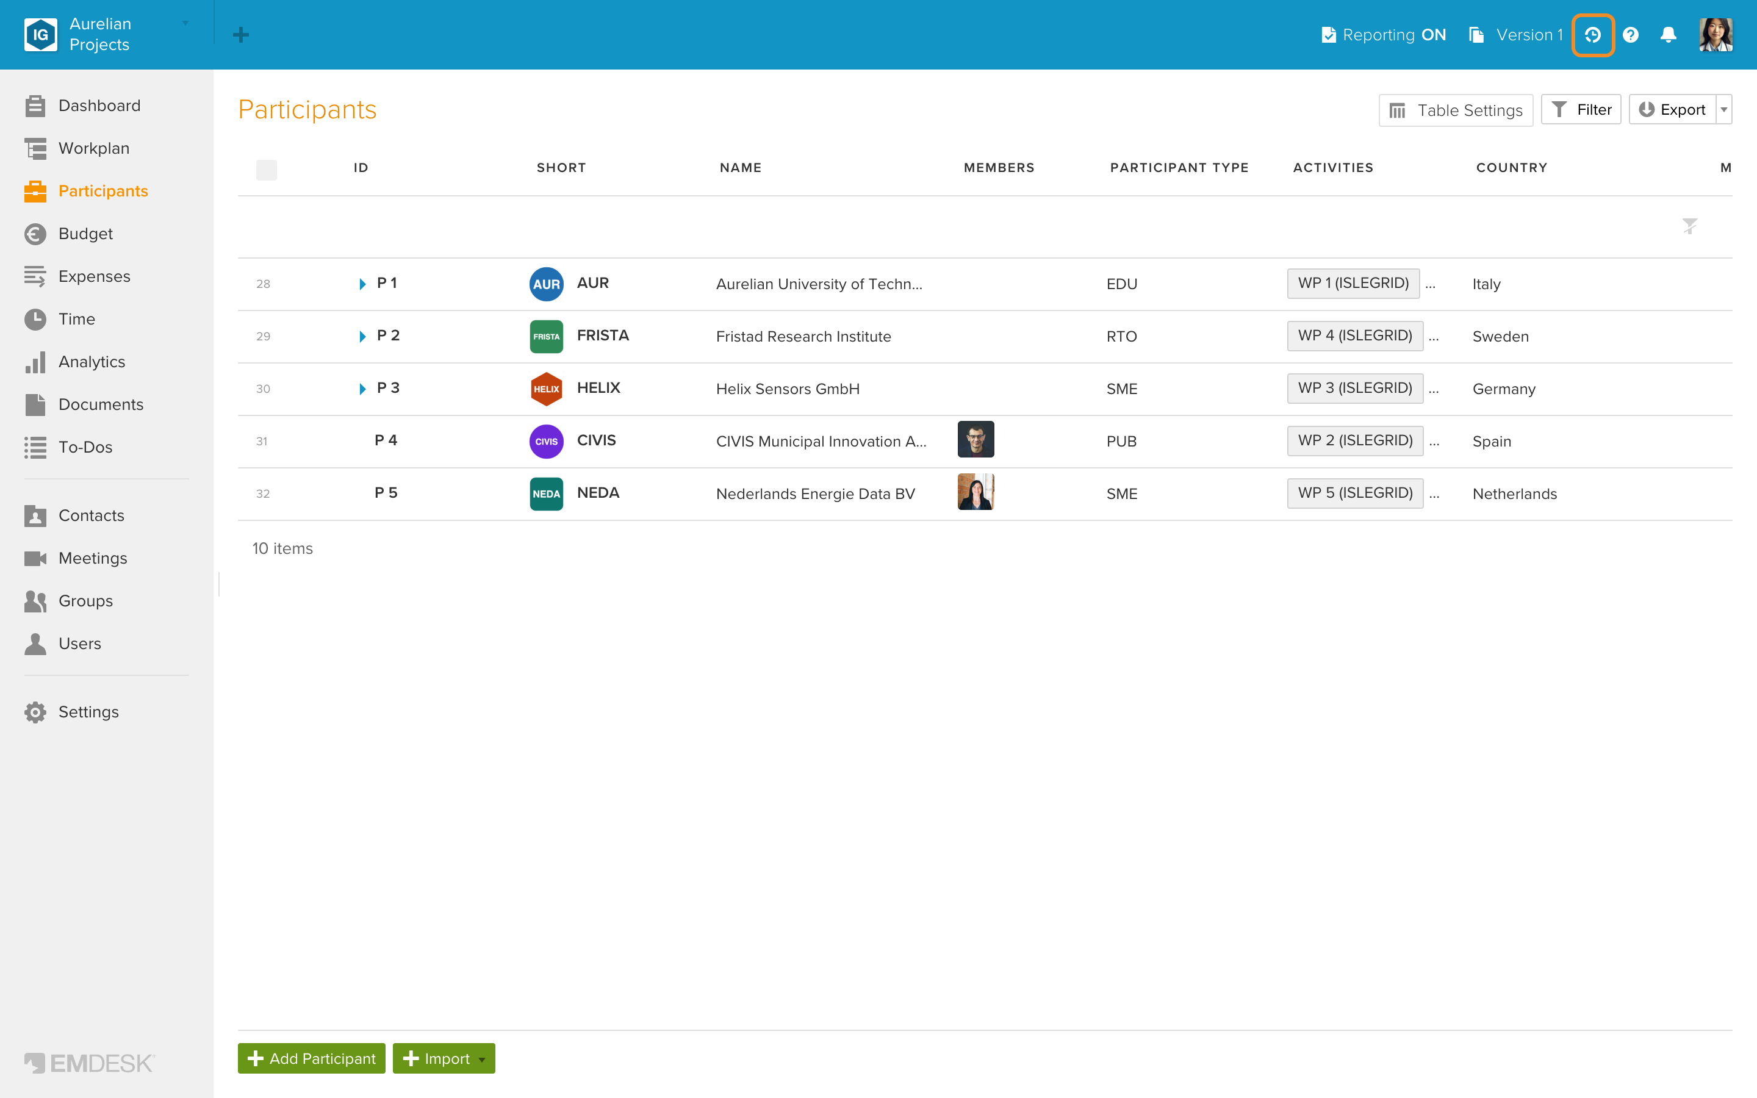1757x1098 pixels.
Task: Clear filters with crossed funnel icon
Action: pyautogui.click(x=1691, y=226)
